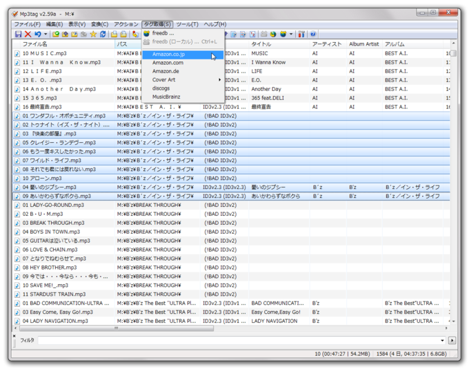Click file icon for 08 HEY BROTHER.mp3

click(x=17, y=268)
